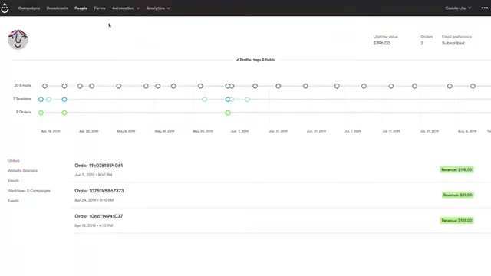The height and width of the screenshot is (276, 491).
Task: Go to Broadcasts in top navigation
Action: 58,8
